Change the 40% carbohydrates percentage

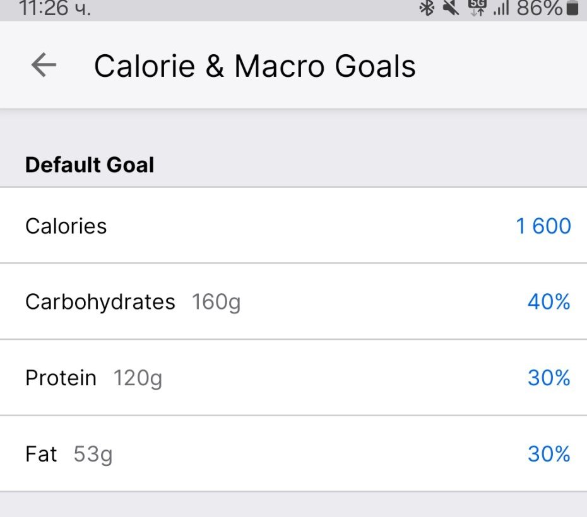coord(548,302)
